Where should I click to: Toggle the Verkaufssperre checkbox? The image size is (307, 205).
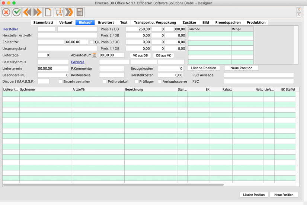coord(160,81)
